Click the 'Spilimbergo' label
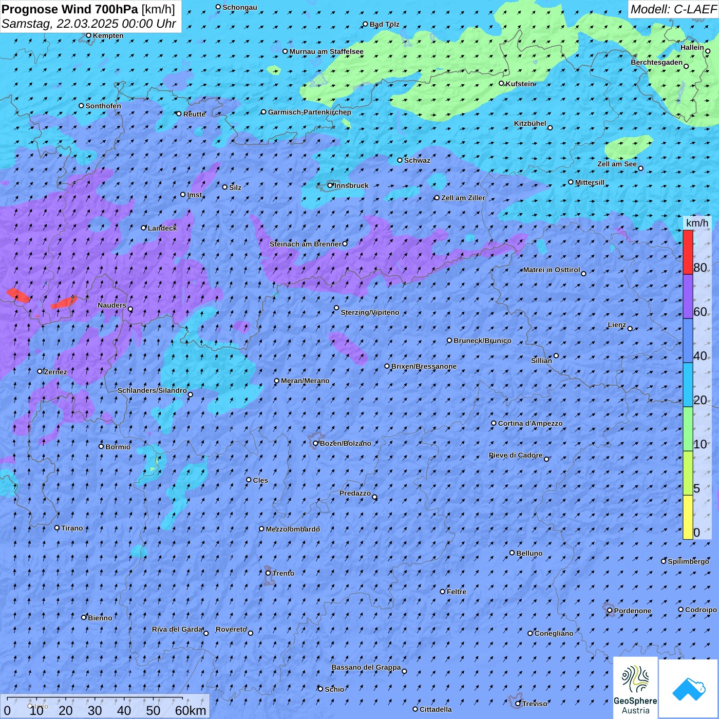719x719 pixels. (x=688, y=561)
